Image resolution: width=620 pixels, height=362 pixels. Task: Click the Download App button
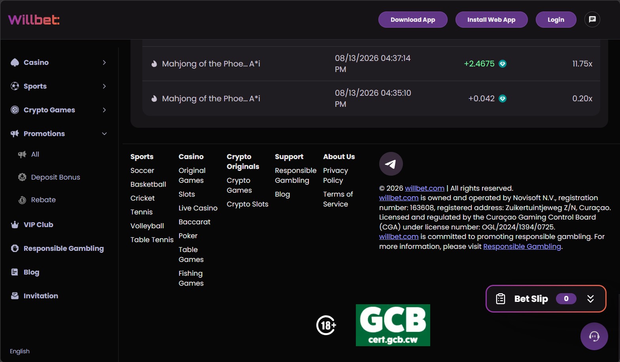[x=413, y=20]
